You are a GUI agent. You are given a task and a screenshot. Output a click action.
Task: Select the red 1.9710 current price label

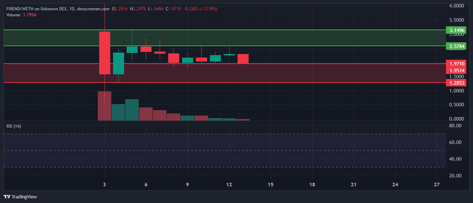[x=457, y=63]
